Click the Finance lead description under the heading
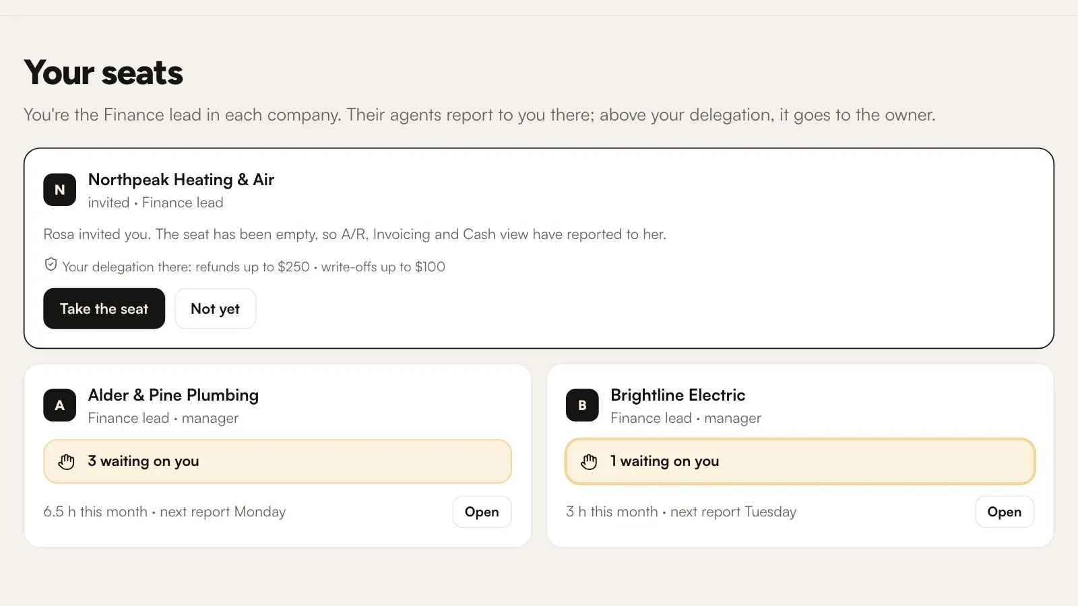Image resolution: width=1078 pixels, height=606 pixels. coord(480,115)
